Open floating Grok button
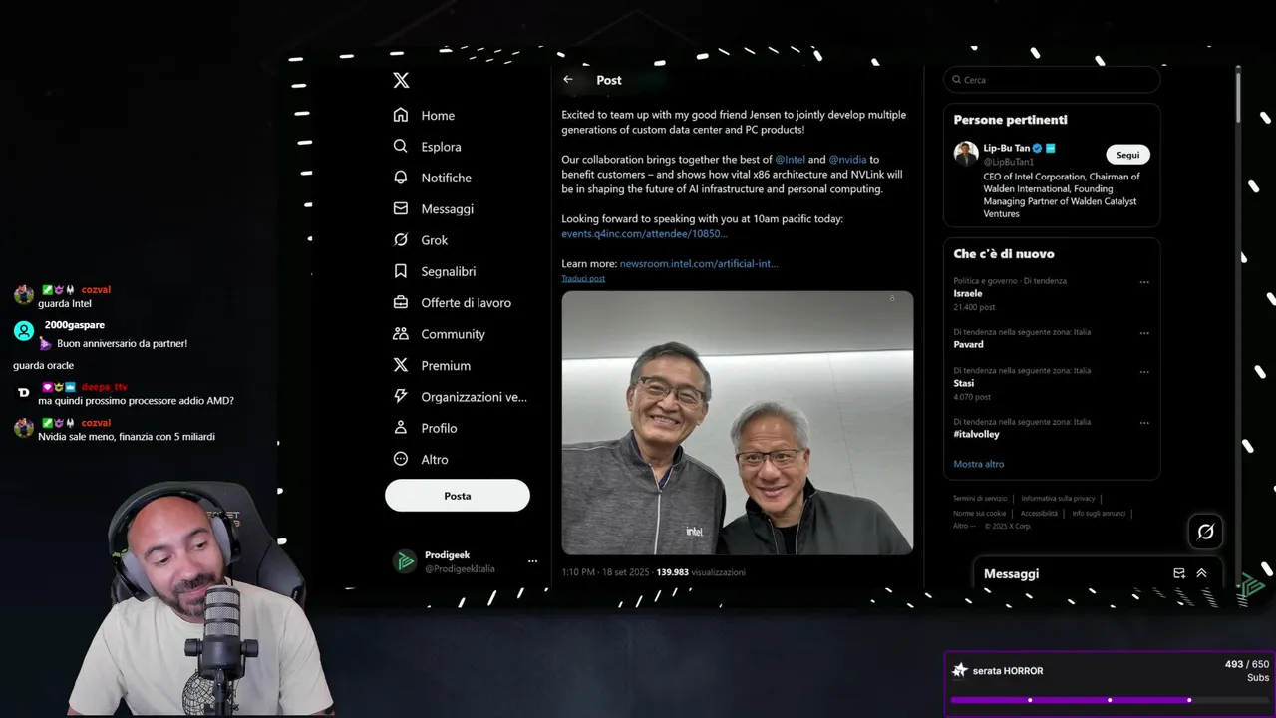Image resolution: width=1276 pixels, height=718 pixels. click(1205, 532)
